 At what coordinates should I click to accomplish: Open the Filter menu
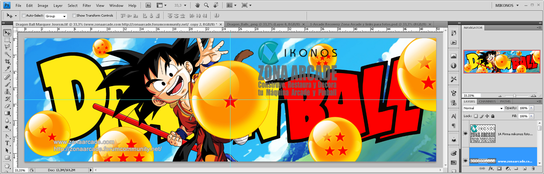[x=87, y=5]
